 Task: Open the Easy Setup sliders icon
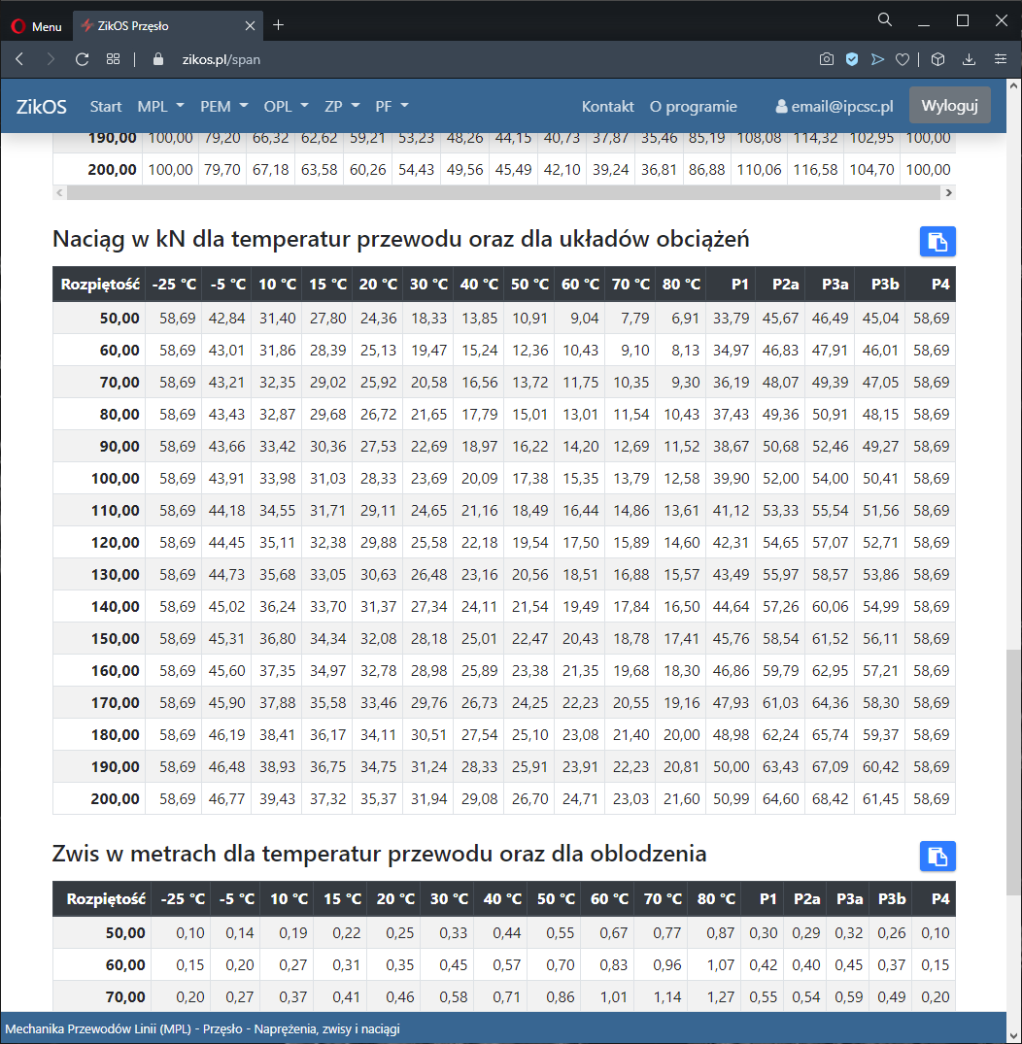[x=1000, y=59]
